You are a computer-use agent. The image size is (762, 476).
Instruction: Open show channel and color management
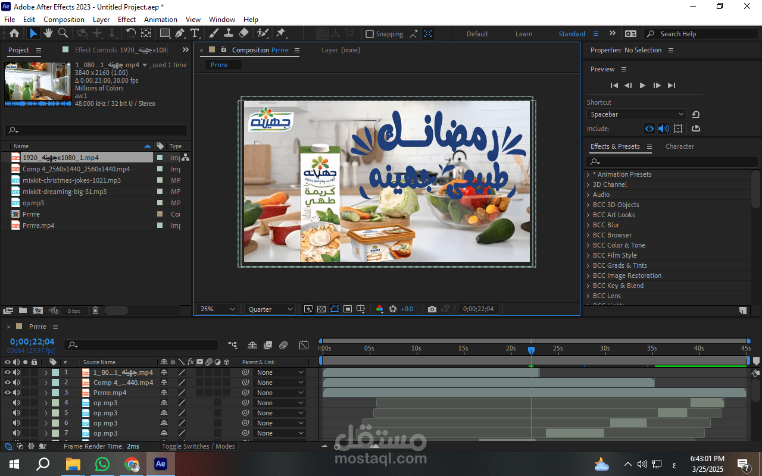380,309
